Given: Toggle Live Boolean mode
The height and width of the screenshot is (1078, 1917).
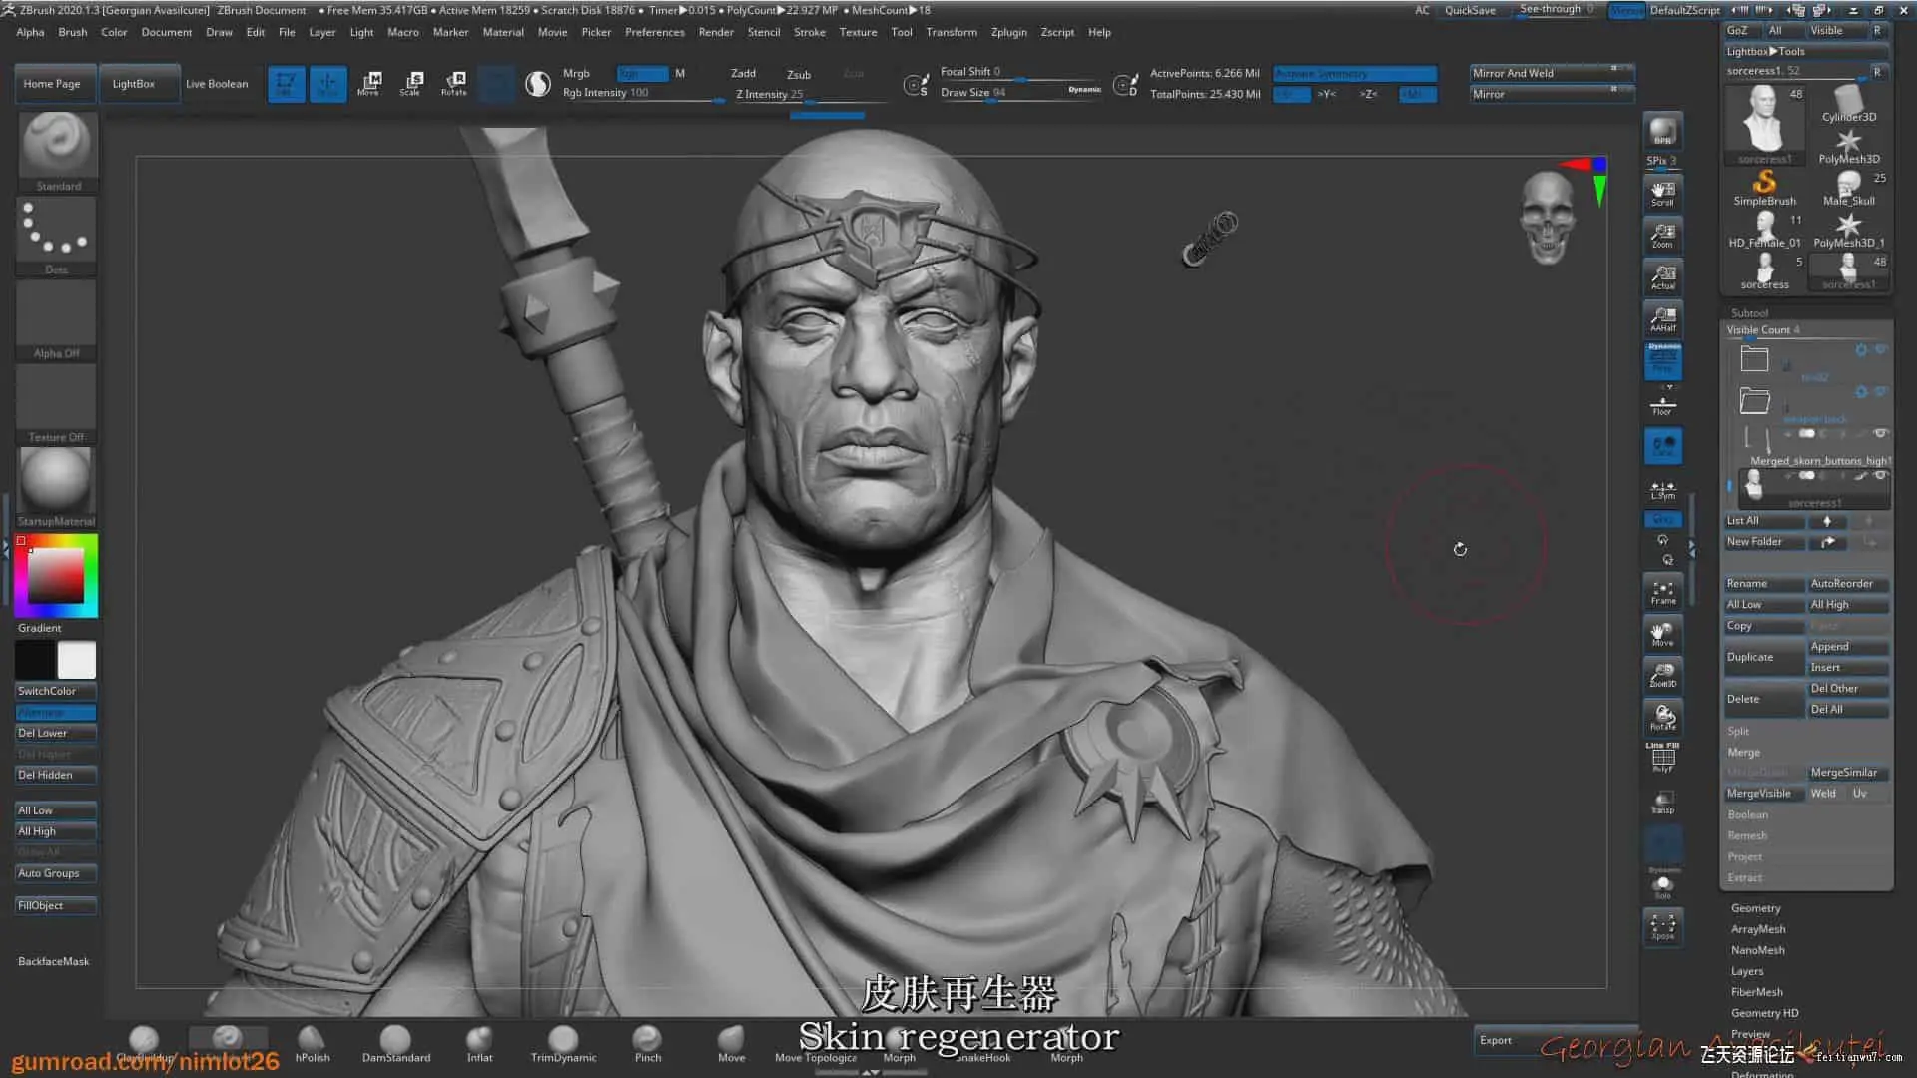Looking at the screenshot, I should (217, 84).
